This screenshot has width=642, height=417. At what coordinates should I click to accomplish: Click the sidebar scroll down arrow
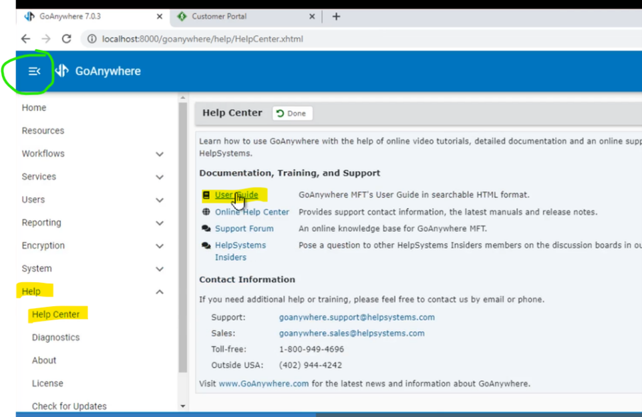click(x=182, y=406)
